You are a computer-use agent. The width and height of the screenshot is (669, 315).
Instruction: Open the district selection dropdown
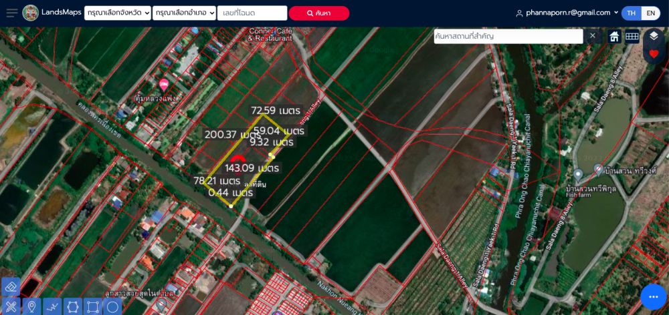(184, 13)
